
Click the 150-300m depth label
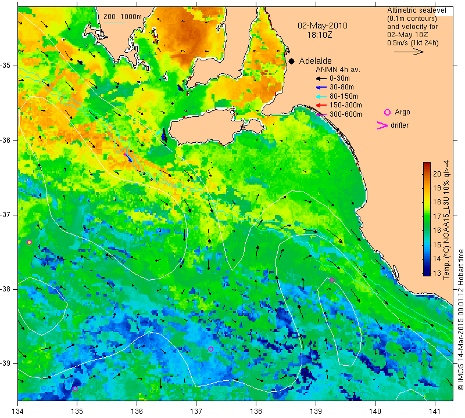[346, 105]
